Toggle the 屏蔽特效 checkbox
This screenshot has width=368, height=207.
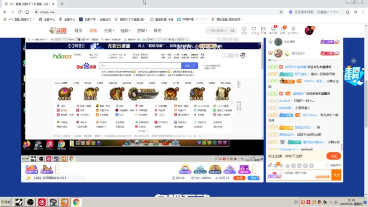click(x=328, y=165)
